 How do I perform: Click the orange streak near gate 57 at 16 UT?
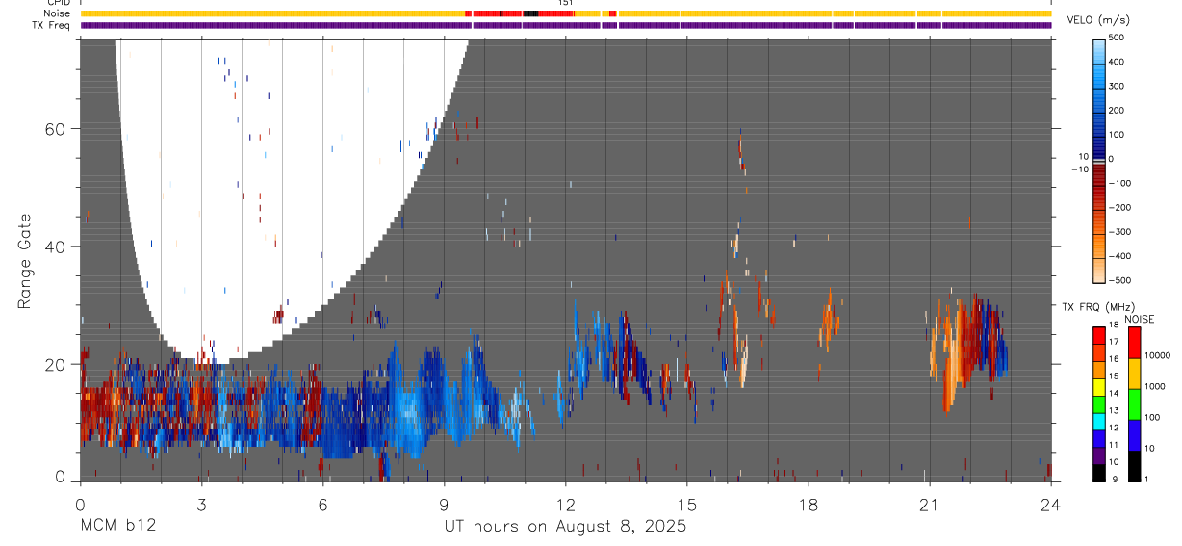coord(740,152)
